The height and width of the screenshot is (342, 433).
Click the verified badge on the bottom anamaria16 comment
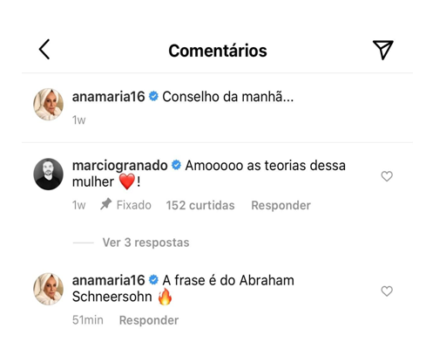153,280
